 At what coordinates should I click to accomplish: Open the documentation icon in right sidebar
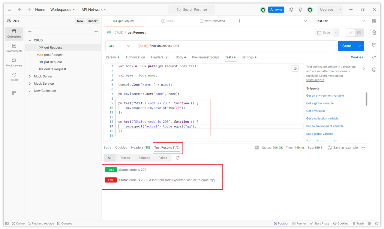coord(374,32)
